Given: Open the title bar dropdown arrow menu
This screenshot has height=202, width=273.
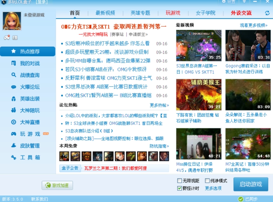Looking at the screenshot, I should click(x=244, y=2).
